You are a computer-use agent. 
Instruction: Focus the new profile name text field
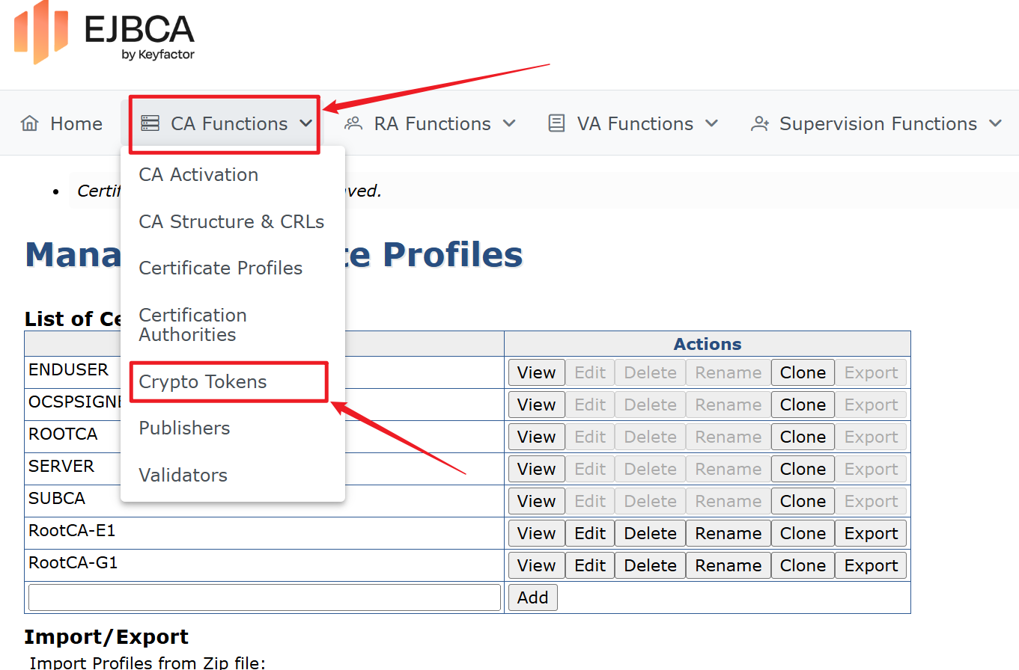[x=264, y=597]
